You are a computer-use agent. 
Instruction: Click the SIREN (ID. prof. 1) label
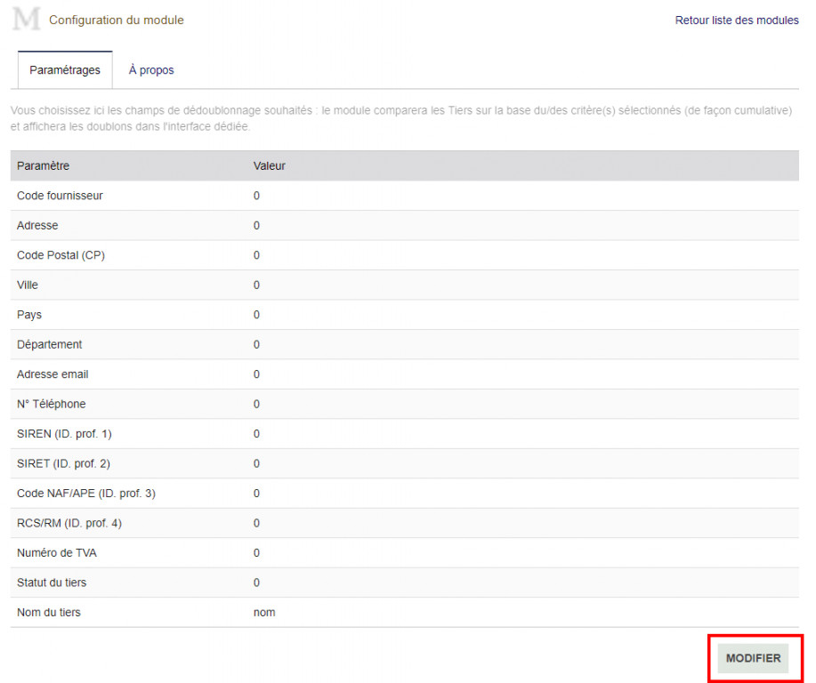[x=64, y=434]
